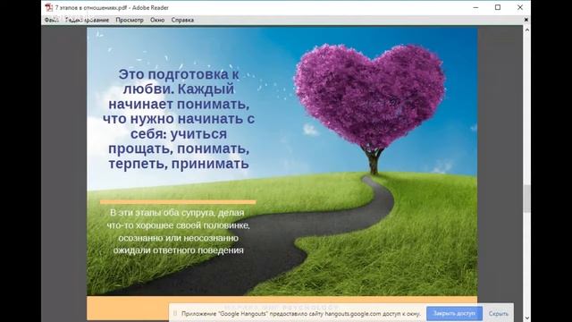Image resolution: width=572 pixels, height=322 pixels.
Task: Close the Adobe Reader window
Action: point(520,7)
